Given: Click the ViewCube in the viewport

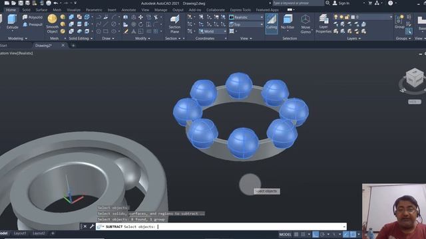Looking at the screenshot, I should pos(415,78).
